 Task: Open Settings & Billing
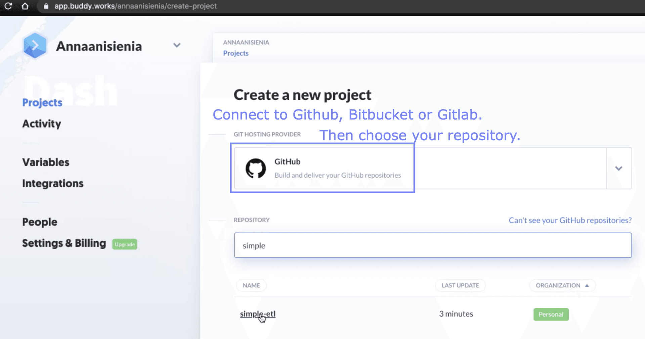click(64, 243)
